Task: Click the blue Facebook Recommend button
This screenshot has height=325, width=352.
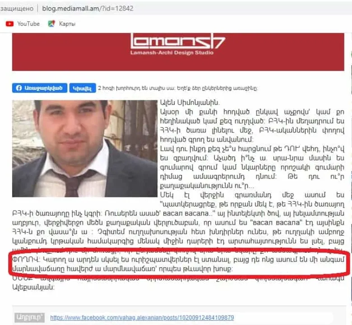Action: pos(40,88)
